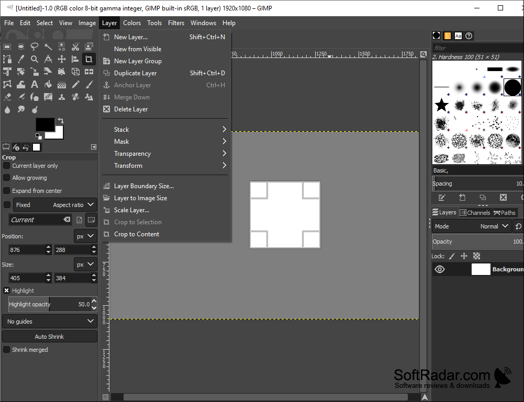The image size is (524, 402).
Task: Activate the Fuzzy Select wand tool
Action: pyautogui.click(x=48, y=47)
